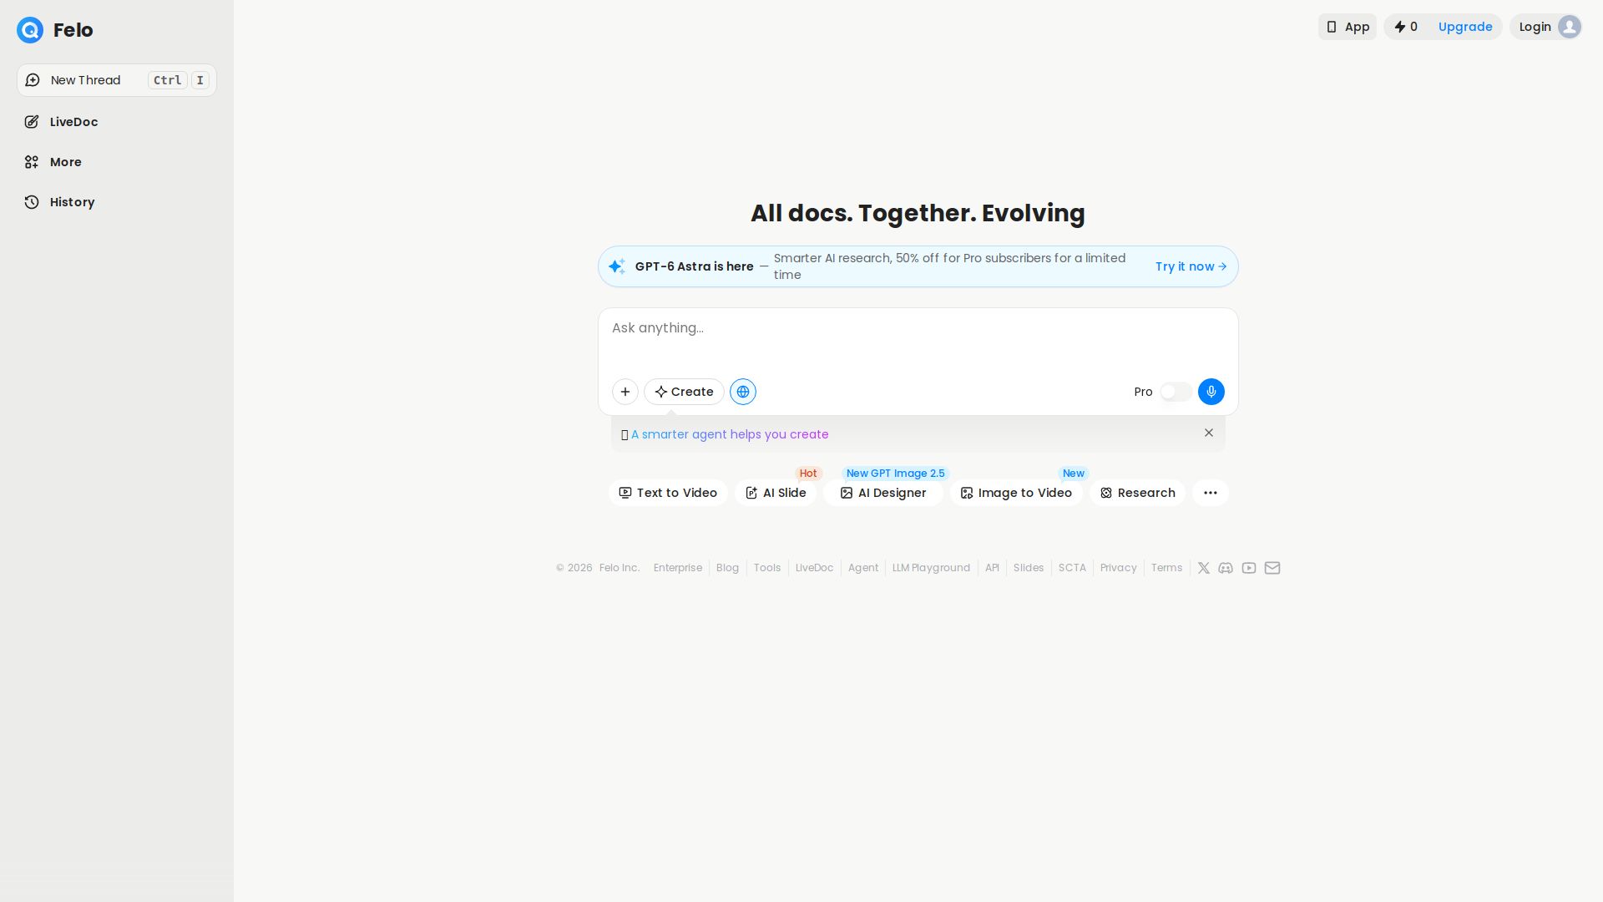
Task: Open the LiveDoc sidebar item
Action: click(x=117, y=122)
